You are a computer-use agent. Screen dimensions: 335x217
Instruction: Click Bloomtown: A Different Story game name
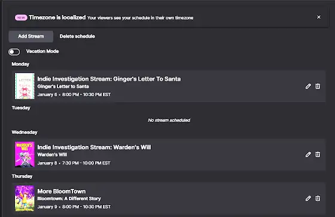coord(69,198)
